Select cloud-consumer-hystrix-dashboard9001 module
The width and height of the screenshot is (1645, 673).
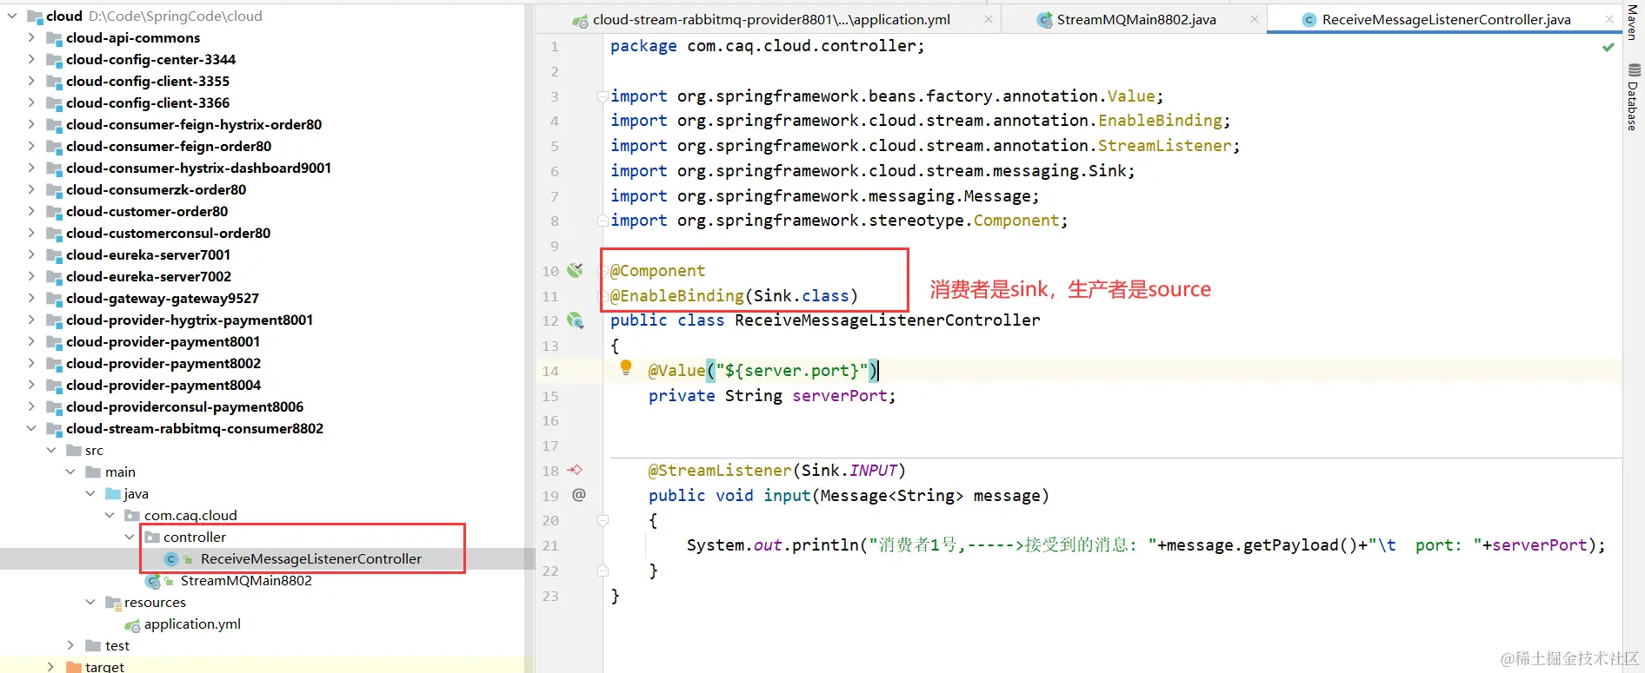[198, 168]
